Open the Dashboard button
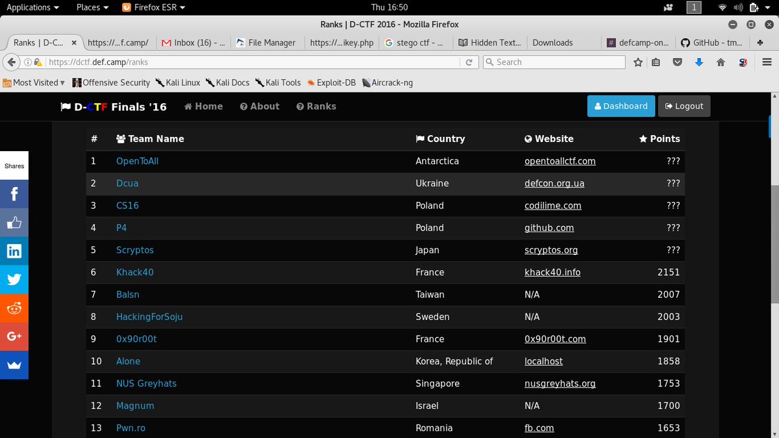 [621, 106]
